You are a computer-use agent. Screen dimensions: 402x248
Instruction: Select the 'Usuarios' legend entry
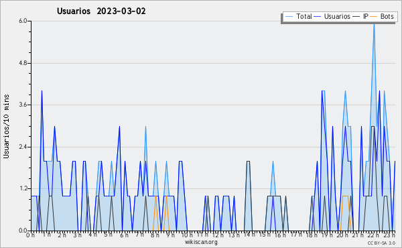click(x=332, y=16)
